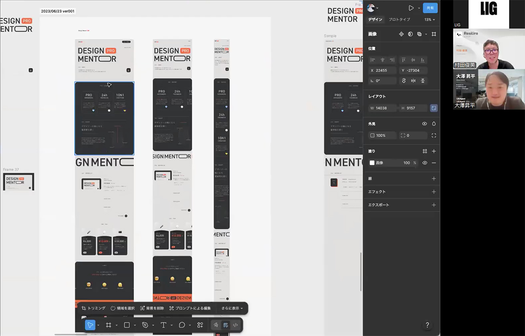Click the 背景を削除 button

[152, 308]
